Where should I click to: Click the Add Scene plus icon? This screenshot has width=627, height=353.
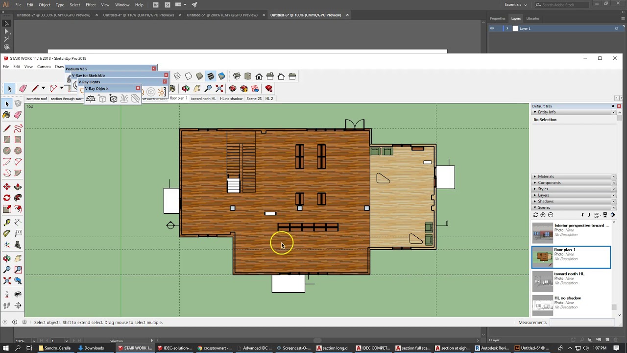(x=543, y=215)
